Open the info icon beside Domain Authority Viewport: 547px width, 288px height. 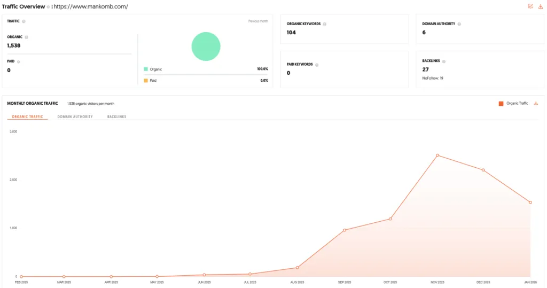(x=459, y=24)
